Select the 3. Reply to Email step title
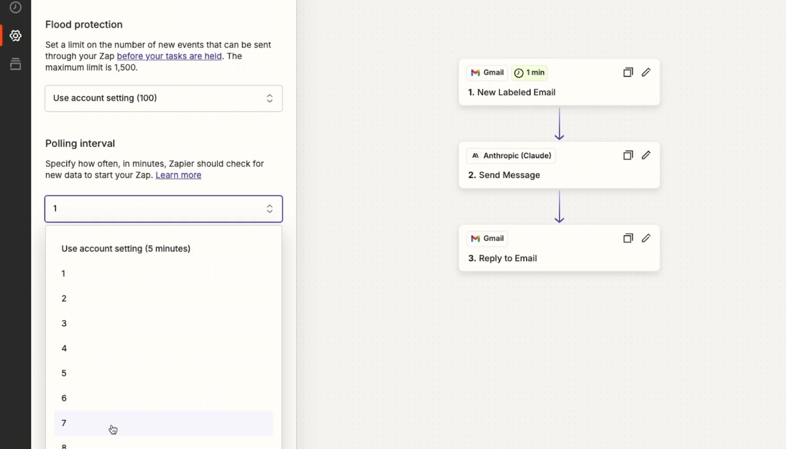This screenshot has height=449, width=786. (503, 258)
